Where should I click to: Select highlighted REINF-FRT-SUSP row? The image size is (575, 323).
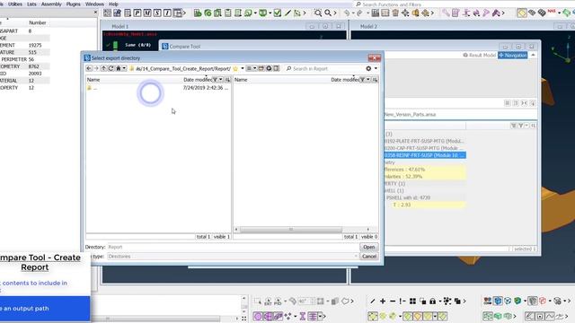tap(425, 155)
